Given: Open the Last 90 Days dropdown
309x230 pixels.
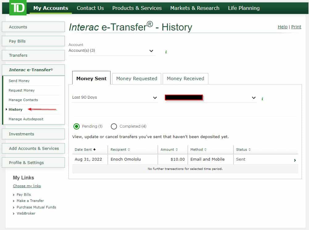Looking at the screenshot, I should [115, 97].
